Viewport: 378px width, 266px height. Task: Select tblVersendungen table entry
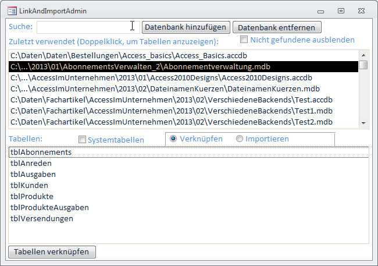coord(42,219)
